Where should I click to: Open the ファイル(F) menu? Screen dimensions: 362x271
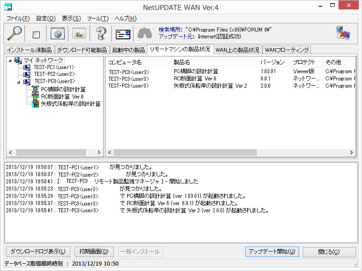[18, 19]
